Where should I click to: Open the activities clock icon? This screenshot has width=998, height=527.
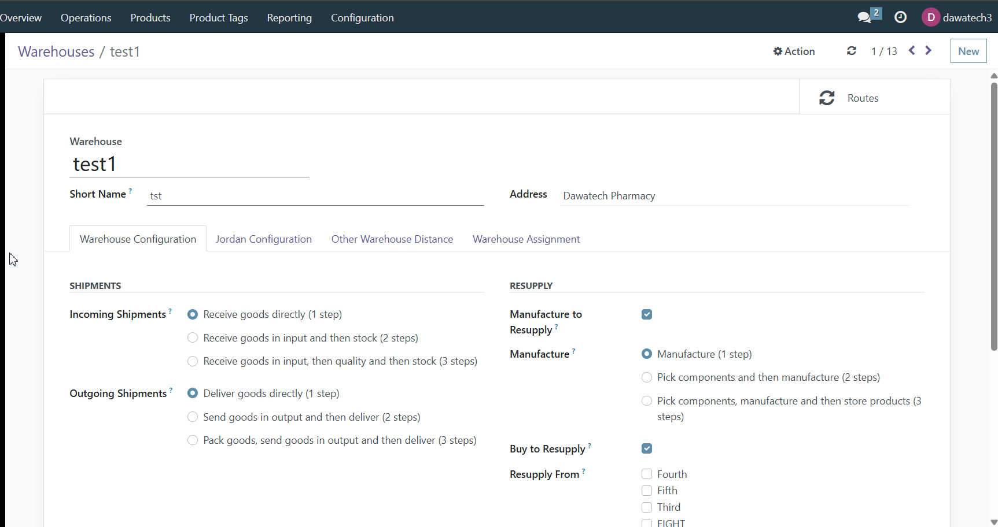(900, 17)
